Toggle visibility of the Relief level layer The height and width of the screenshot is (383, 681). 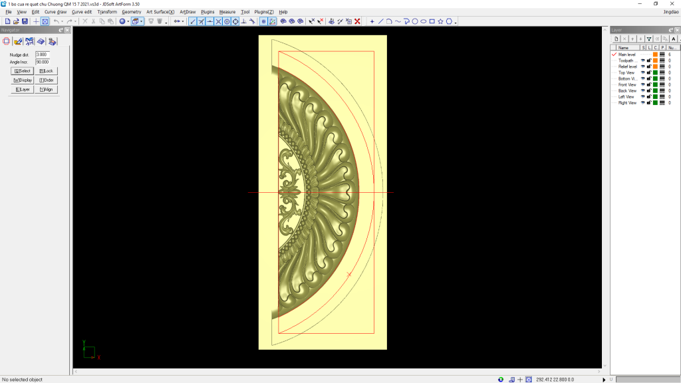643,67
